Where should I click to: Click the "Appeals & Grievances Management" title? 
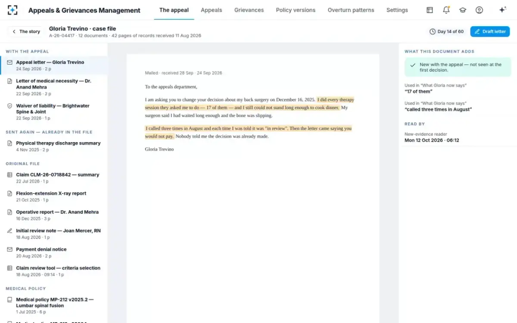(84, 10)
